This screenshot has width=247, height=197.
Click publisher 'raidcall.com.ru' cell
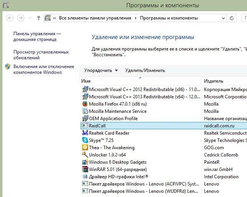point(219,126)
